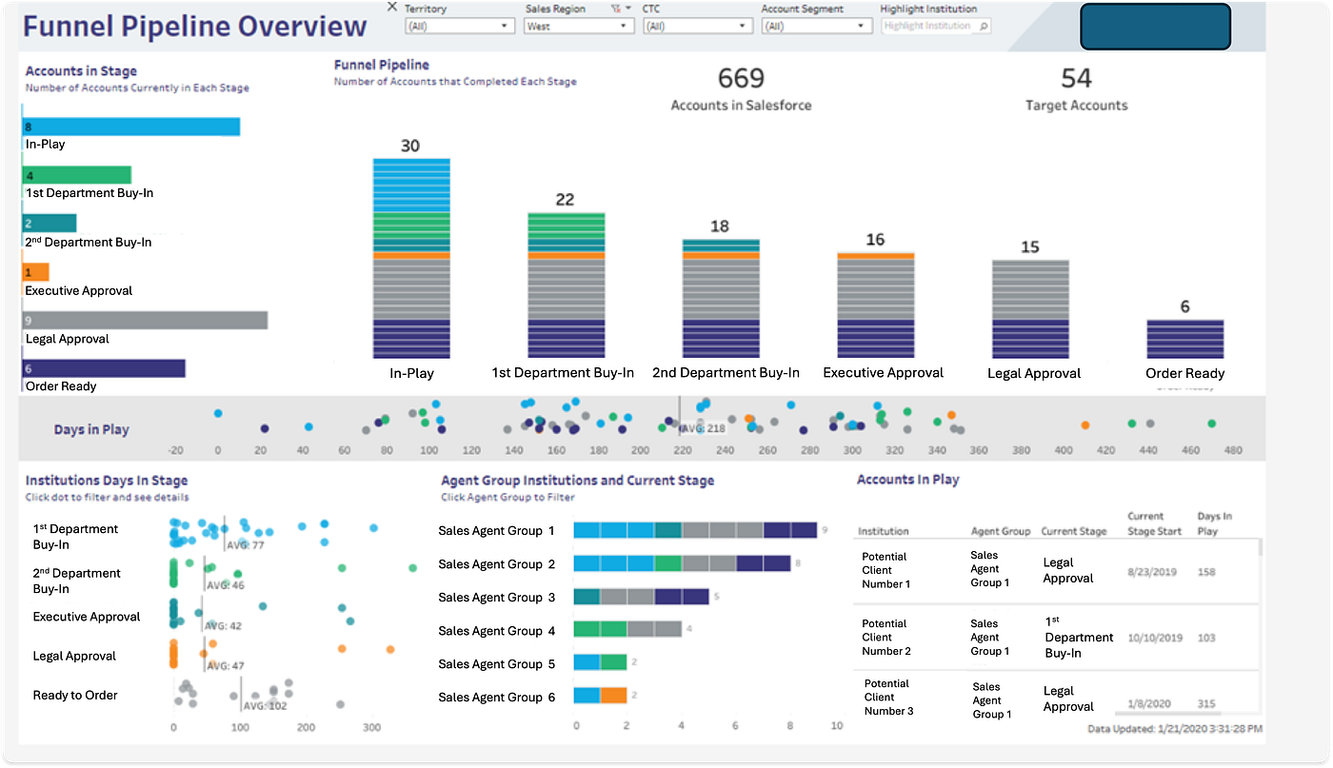The image size is (1333, 768).
Task: Click the In-Play bar under Accounts in Stage
Action: click(x=130, y=125)
